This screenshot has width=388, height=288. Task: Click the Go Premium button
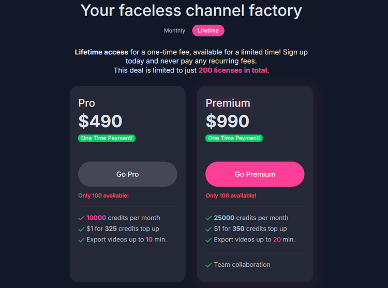point(255,174)
